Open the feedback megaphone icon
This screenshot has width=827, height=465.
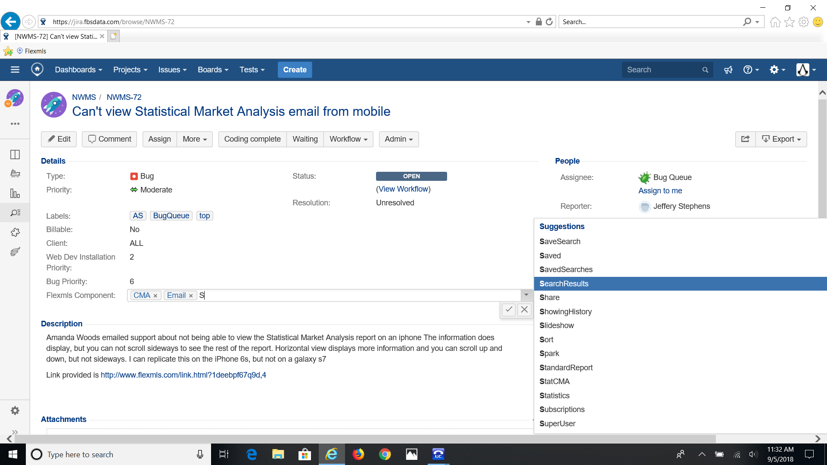point(728,70)
